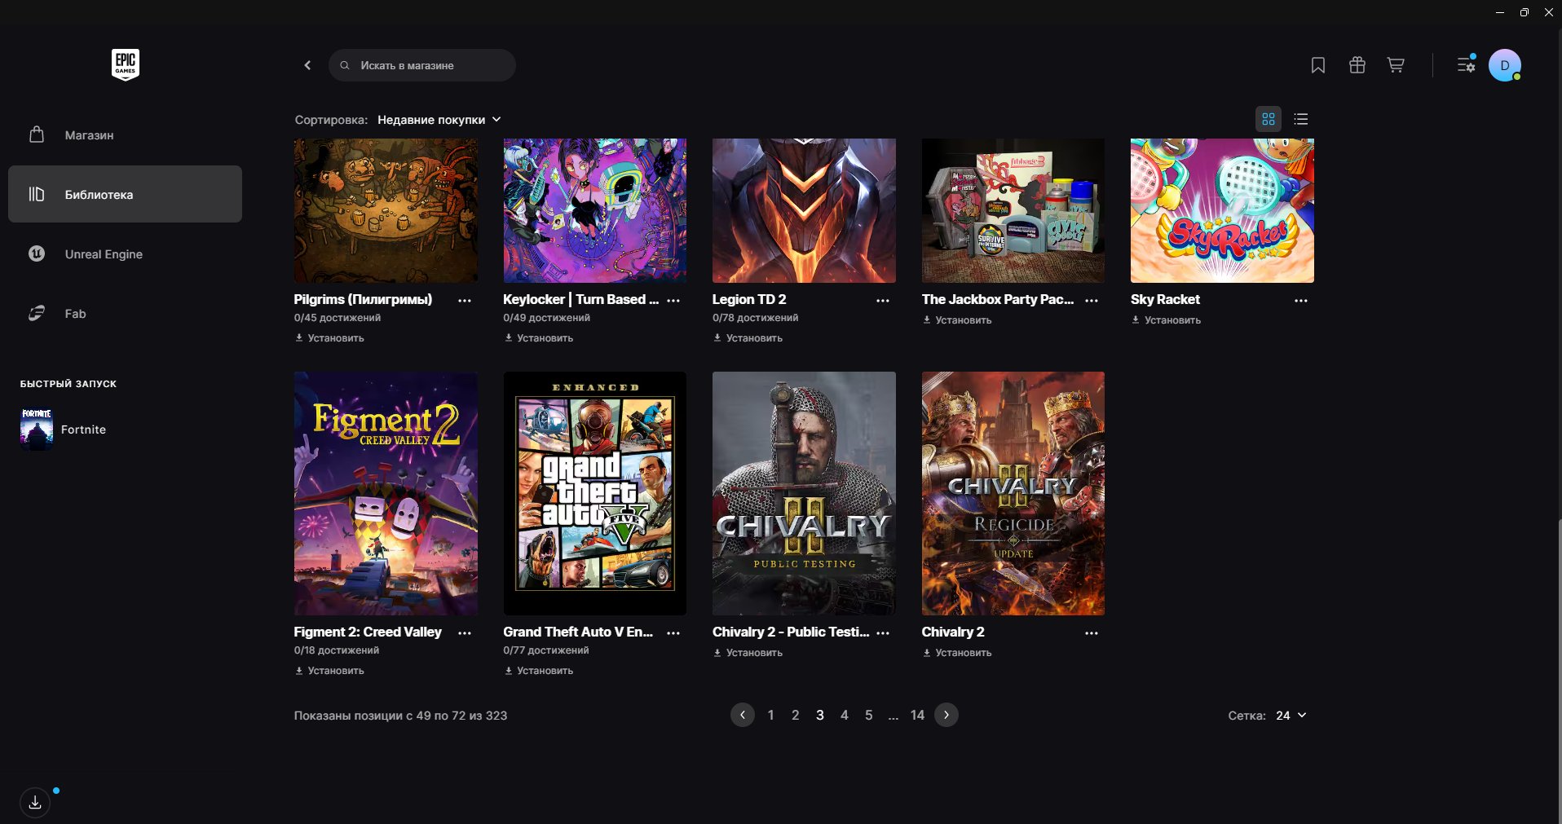Open the shopping cart
Screen dimensions: 1562x824
coord(1396,65)
